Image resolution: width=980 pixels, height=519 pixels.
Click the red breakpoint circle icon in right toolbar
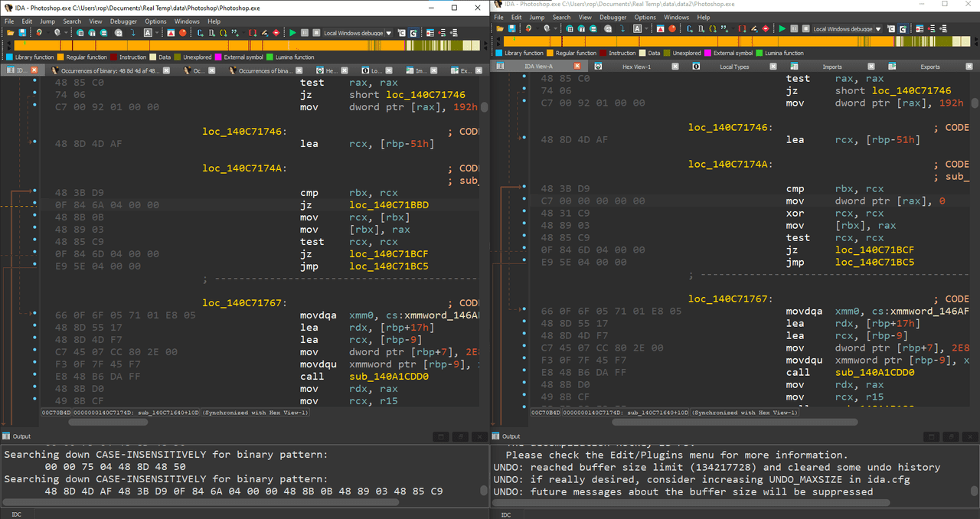[672, 28]
